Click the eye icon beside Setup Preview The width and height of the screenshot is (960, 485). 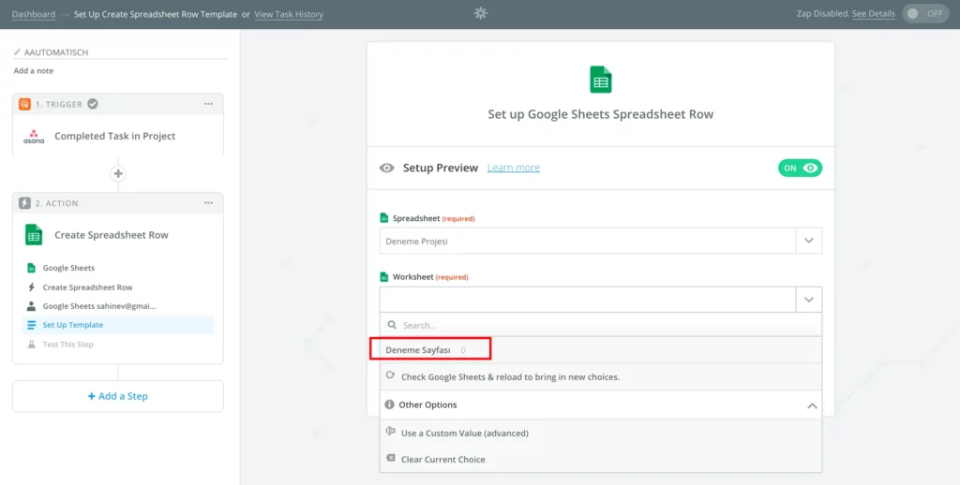(386, 168)
